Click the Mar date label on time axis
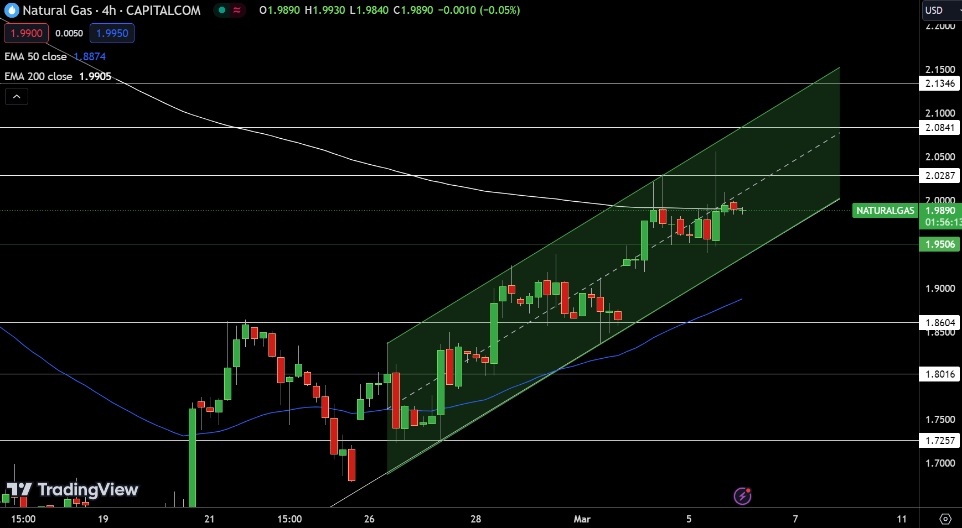The width and height of the screenshot is (962, 528). 582,519
